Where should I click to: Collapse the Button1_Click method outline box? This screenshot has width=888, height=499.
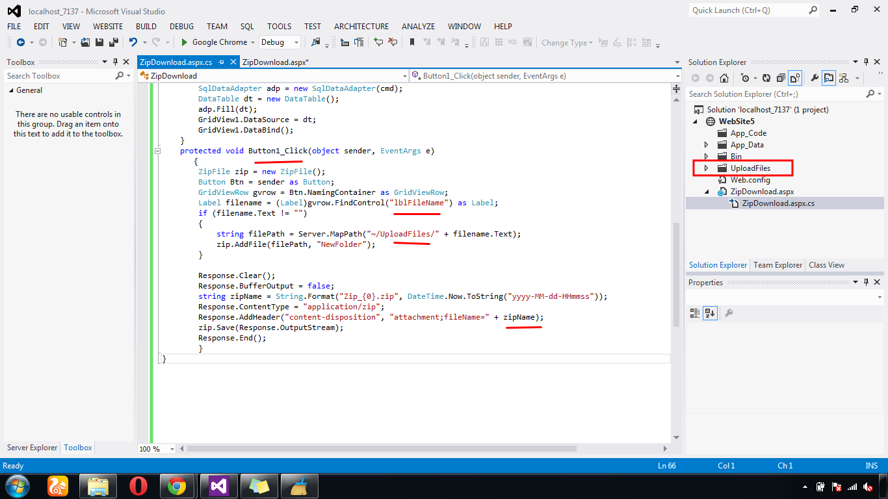pos(157,151)
